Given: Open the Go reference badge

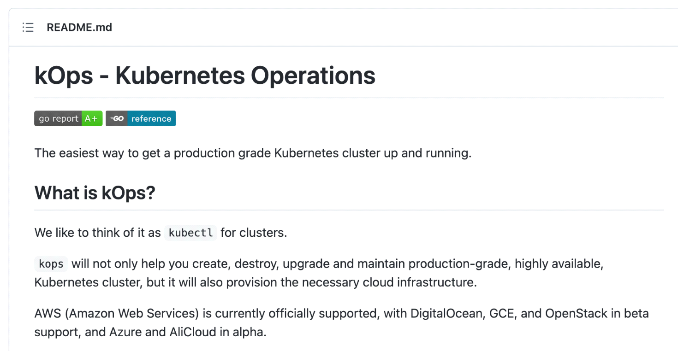Looking at the screenshot, I should point(141,118).
